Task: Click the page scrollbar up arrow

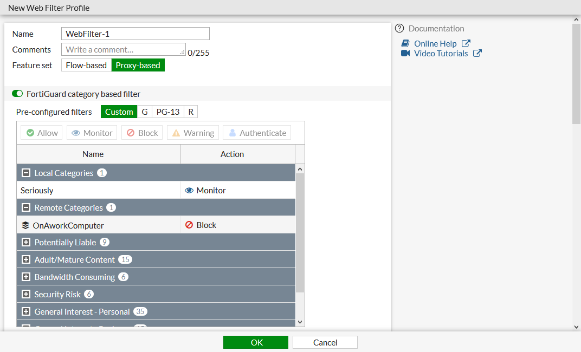Action: click(x=576, y=19)
